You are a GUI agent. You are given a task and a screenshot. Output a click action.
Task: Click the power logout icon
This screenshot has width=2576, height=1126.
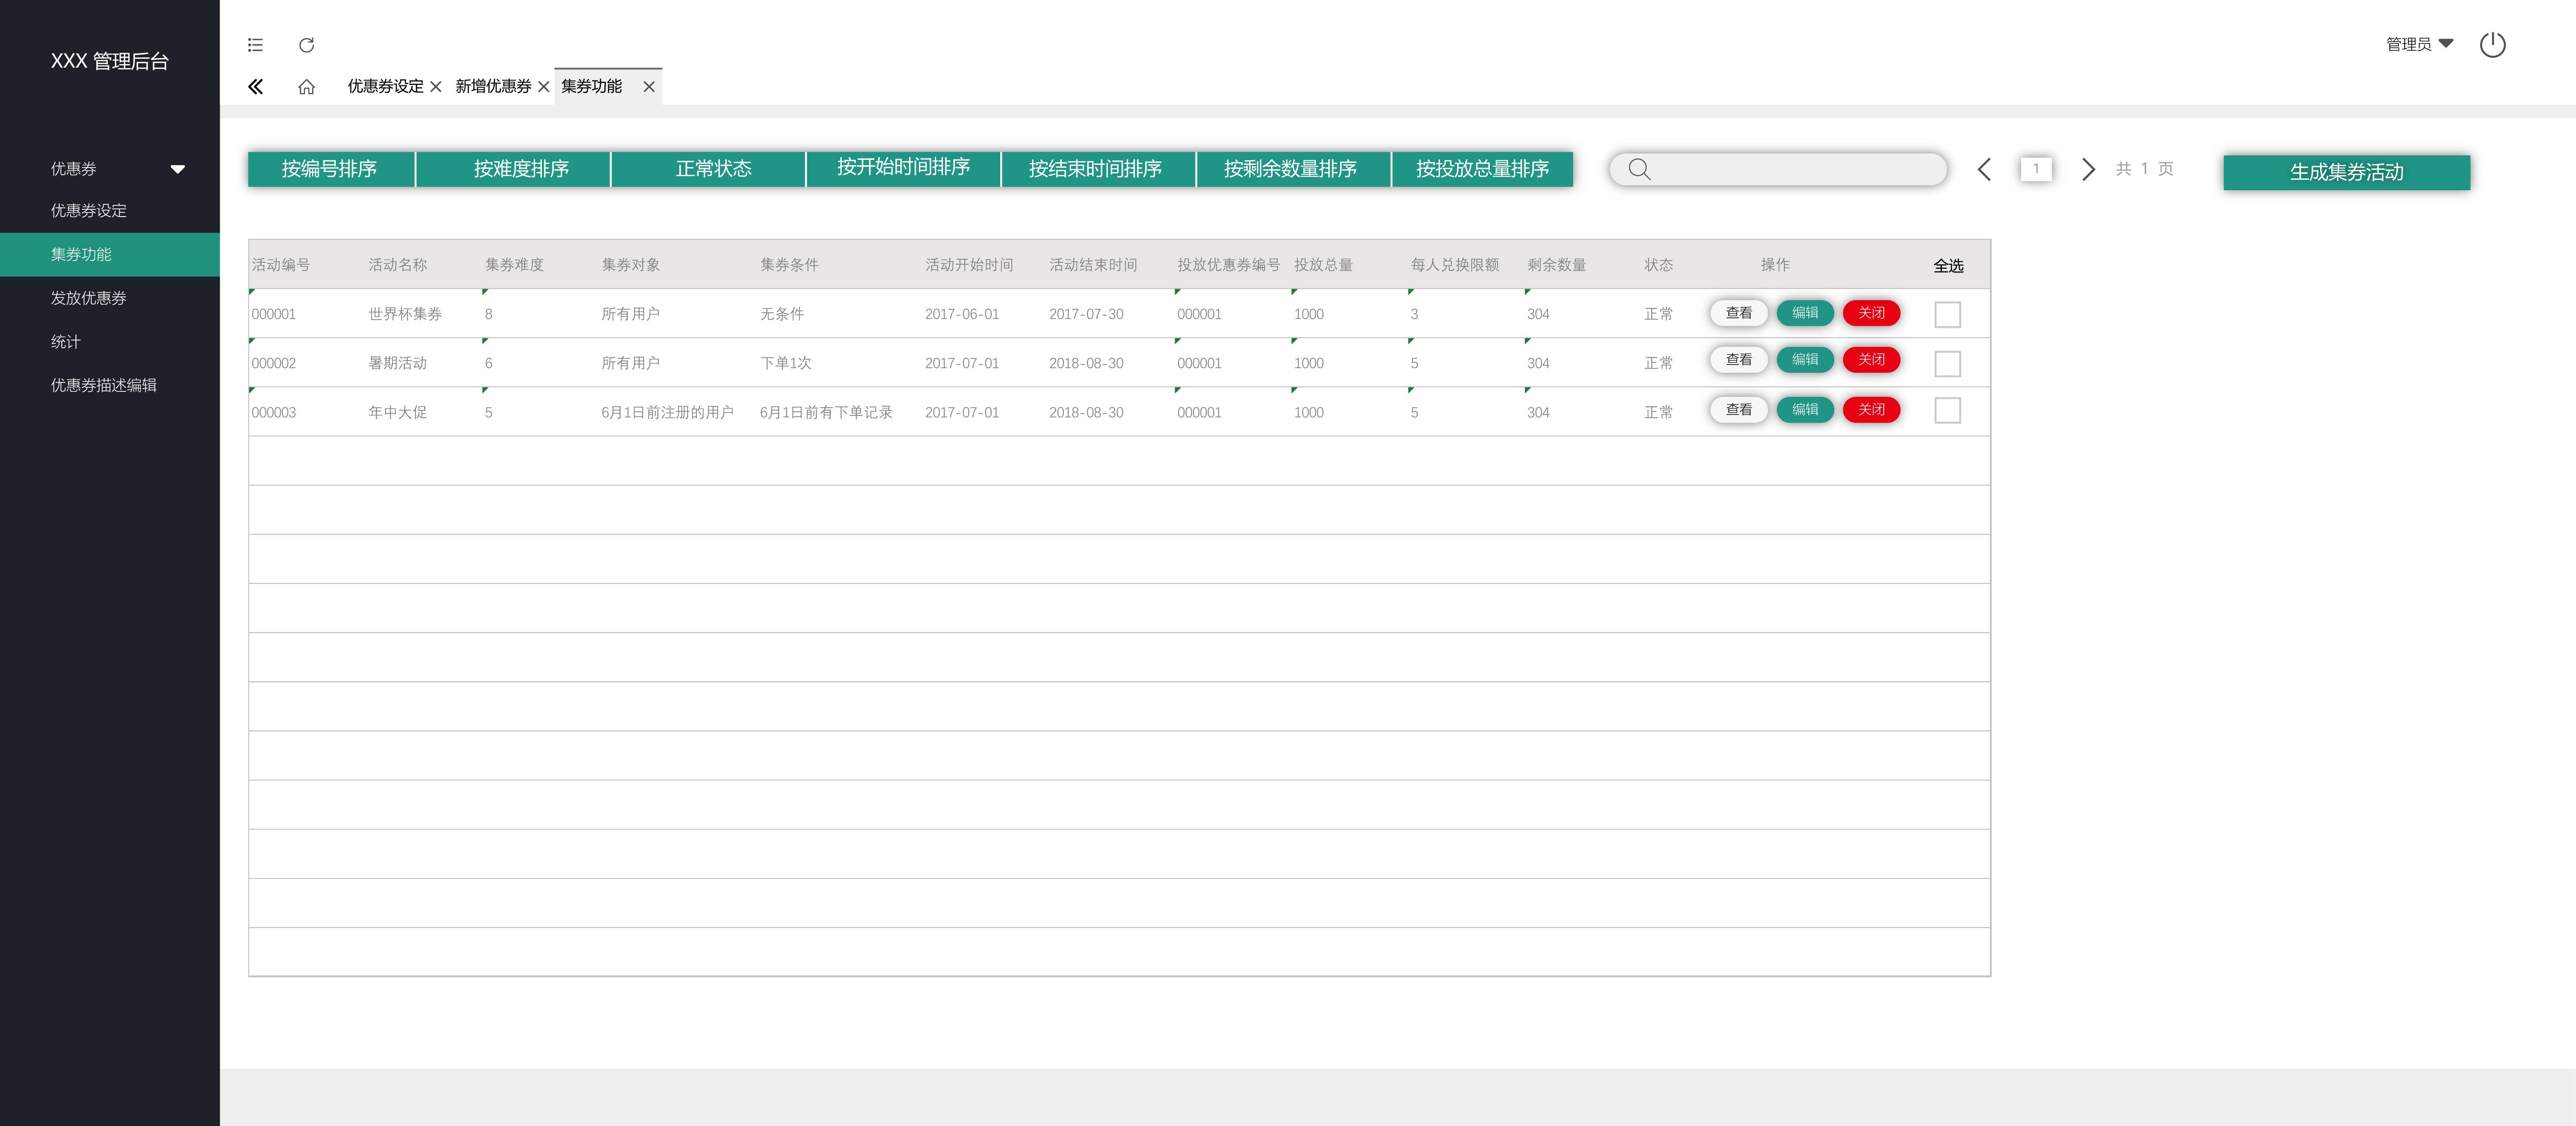click(x=2492, y=45)
